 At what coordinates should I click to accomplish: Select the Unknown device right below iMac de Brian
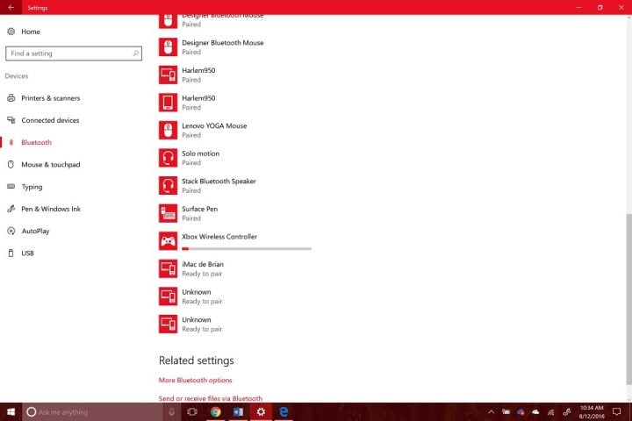[x=190, y=296]
